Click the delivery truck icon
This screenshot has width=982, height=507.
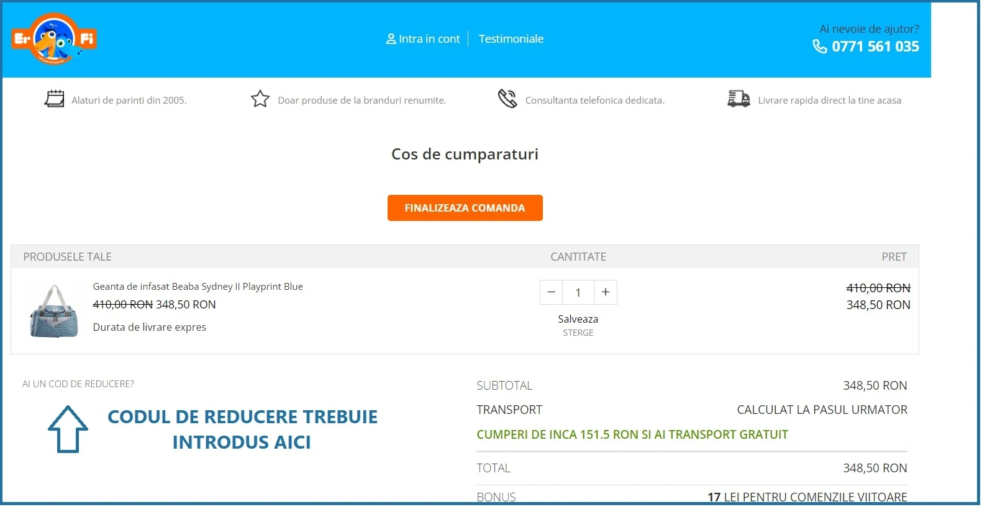739,99
